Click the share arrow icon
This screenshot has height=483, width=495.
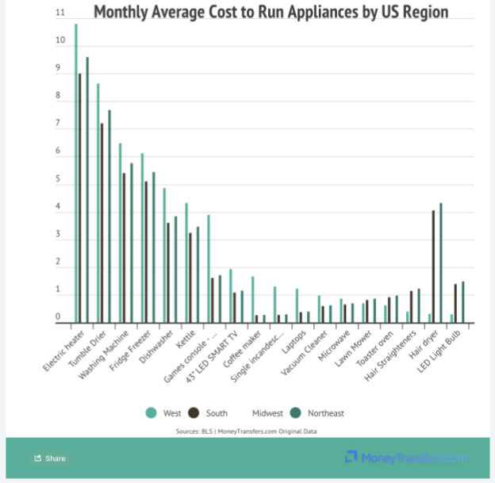37,458
